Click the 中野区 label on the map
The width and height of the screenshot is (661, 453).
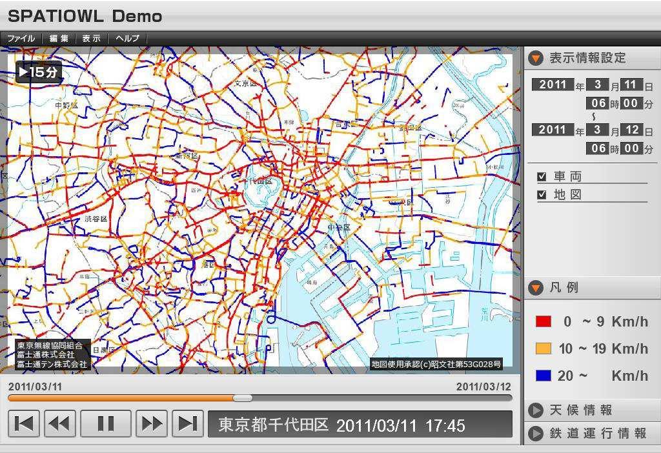pyautogui.click(x=66, y=105)
